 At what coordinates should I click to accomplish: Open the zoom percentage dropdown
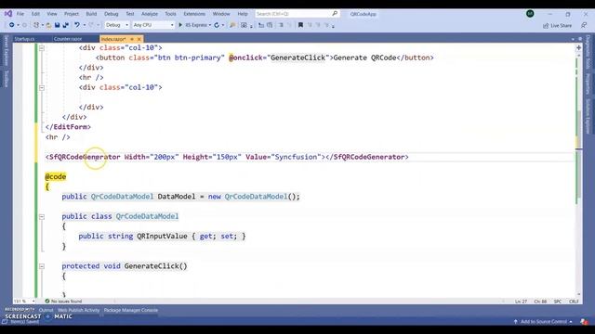point(33,302)
